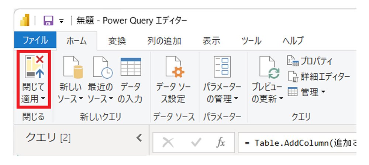Click the データの入力 (Enter Data) table icon
369x165 pixels.
click(131, 67)
